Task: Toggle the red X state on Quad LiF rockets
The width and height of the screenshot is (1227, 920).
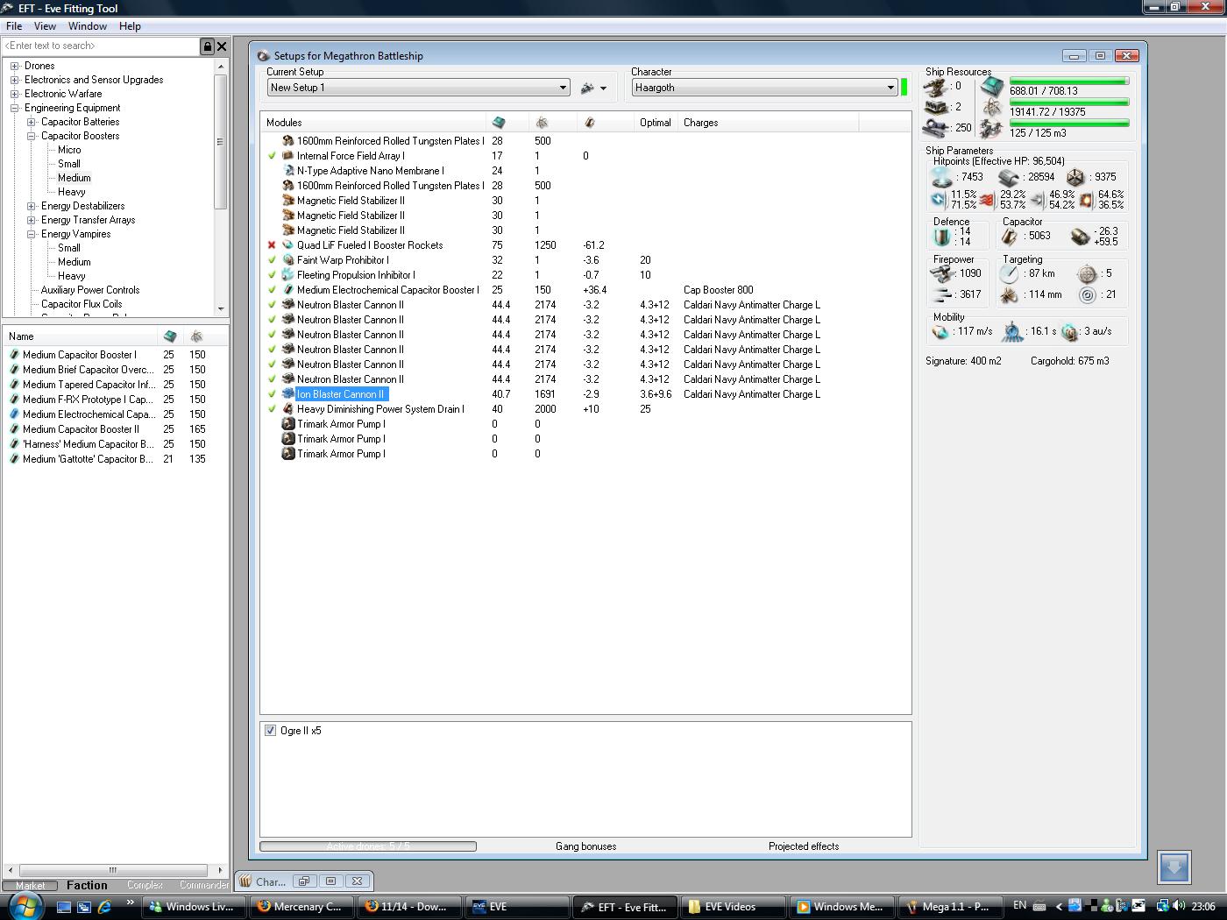Action: [x=272, y=245]
